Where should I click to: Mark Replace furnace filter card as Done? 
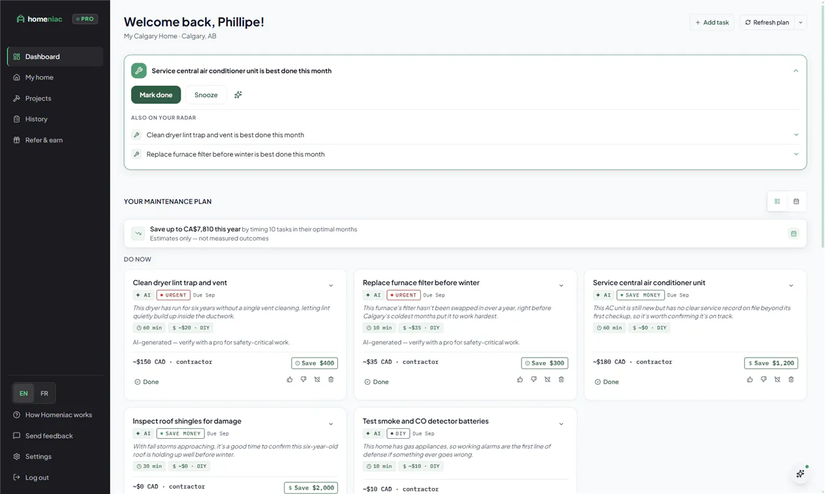click(x=377, y=382)
